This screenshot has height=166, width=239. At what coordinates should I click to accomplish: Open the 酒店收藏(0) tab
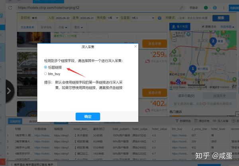pos(186,96)
